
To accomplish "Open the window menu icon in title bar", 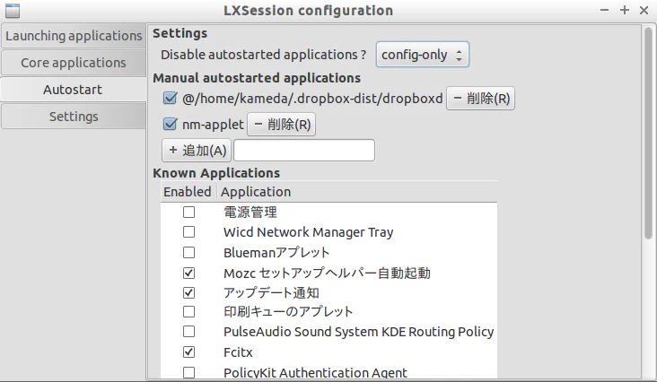I will tap(13, 11).
